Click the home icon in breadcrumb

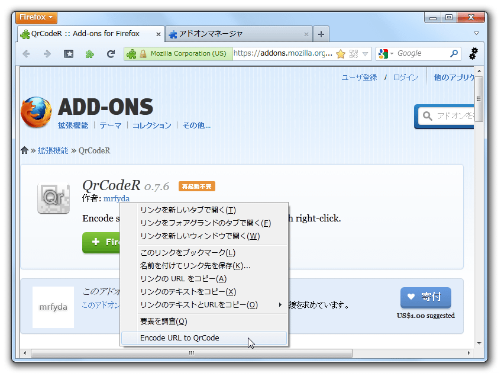(x=25, y=150)
